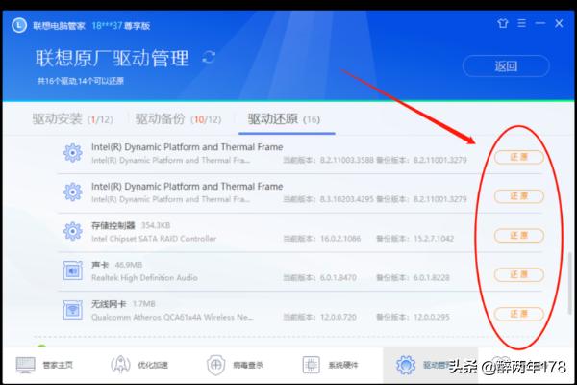The image size is (577, 385).
Task: Click the 返回 back button
Action: tap(506, 66)
